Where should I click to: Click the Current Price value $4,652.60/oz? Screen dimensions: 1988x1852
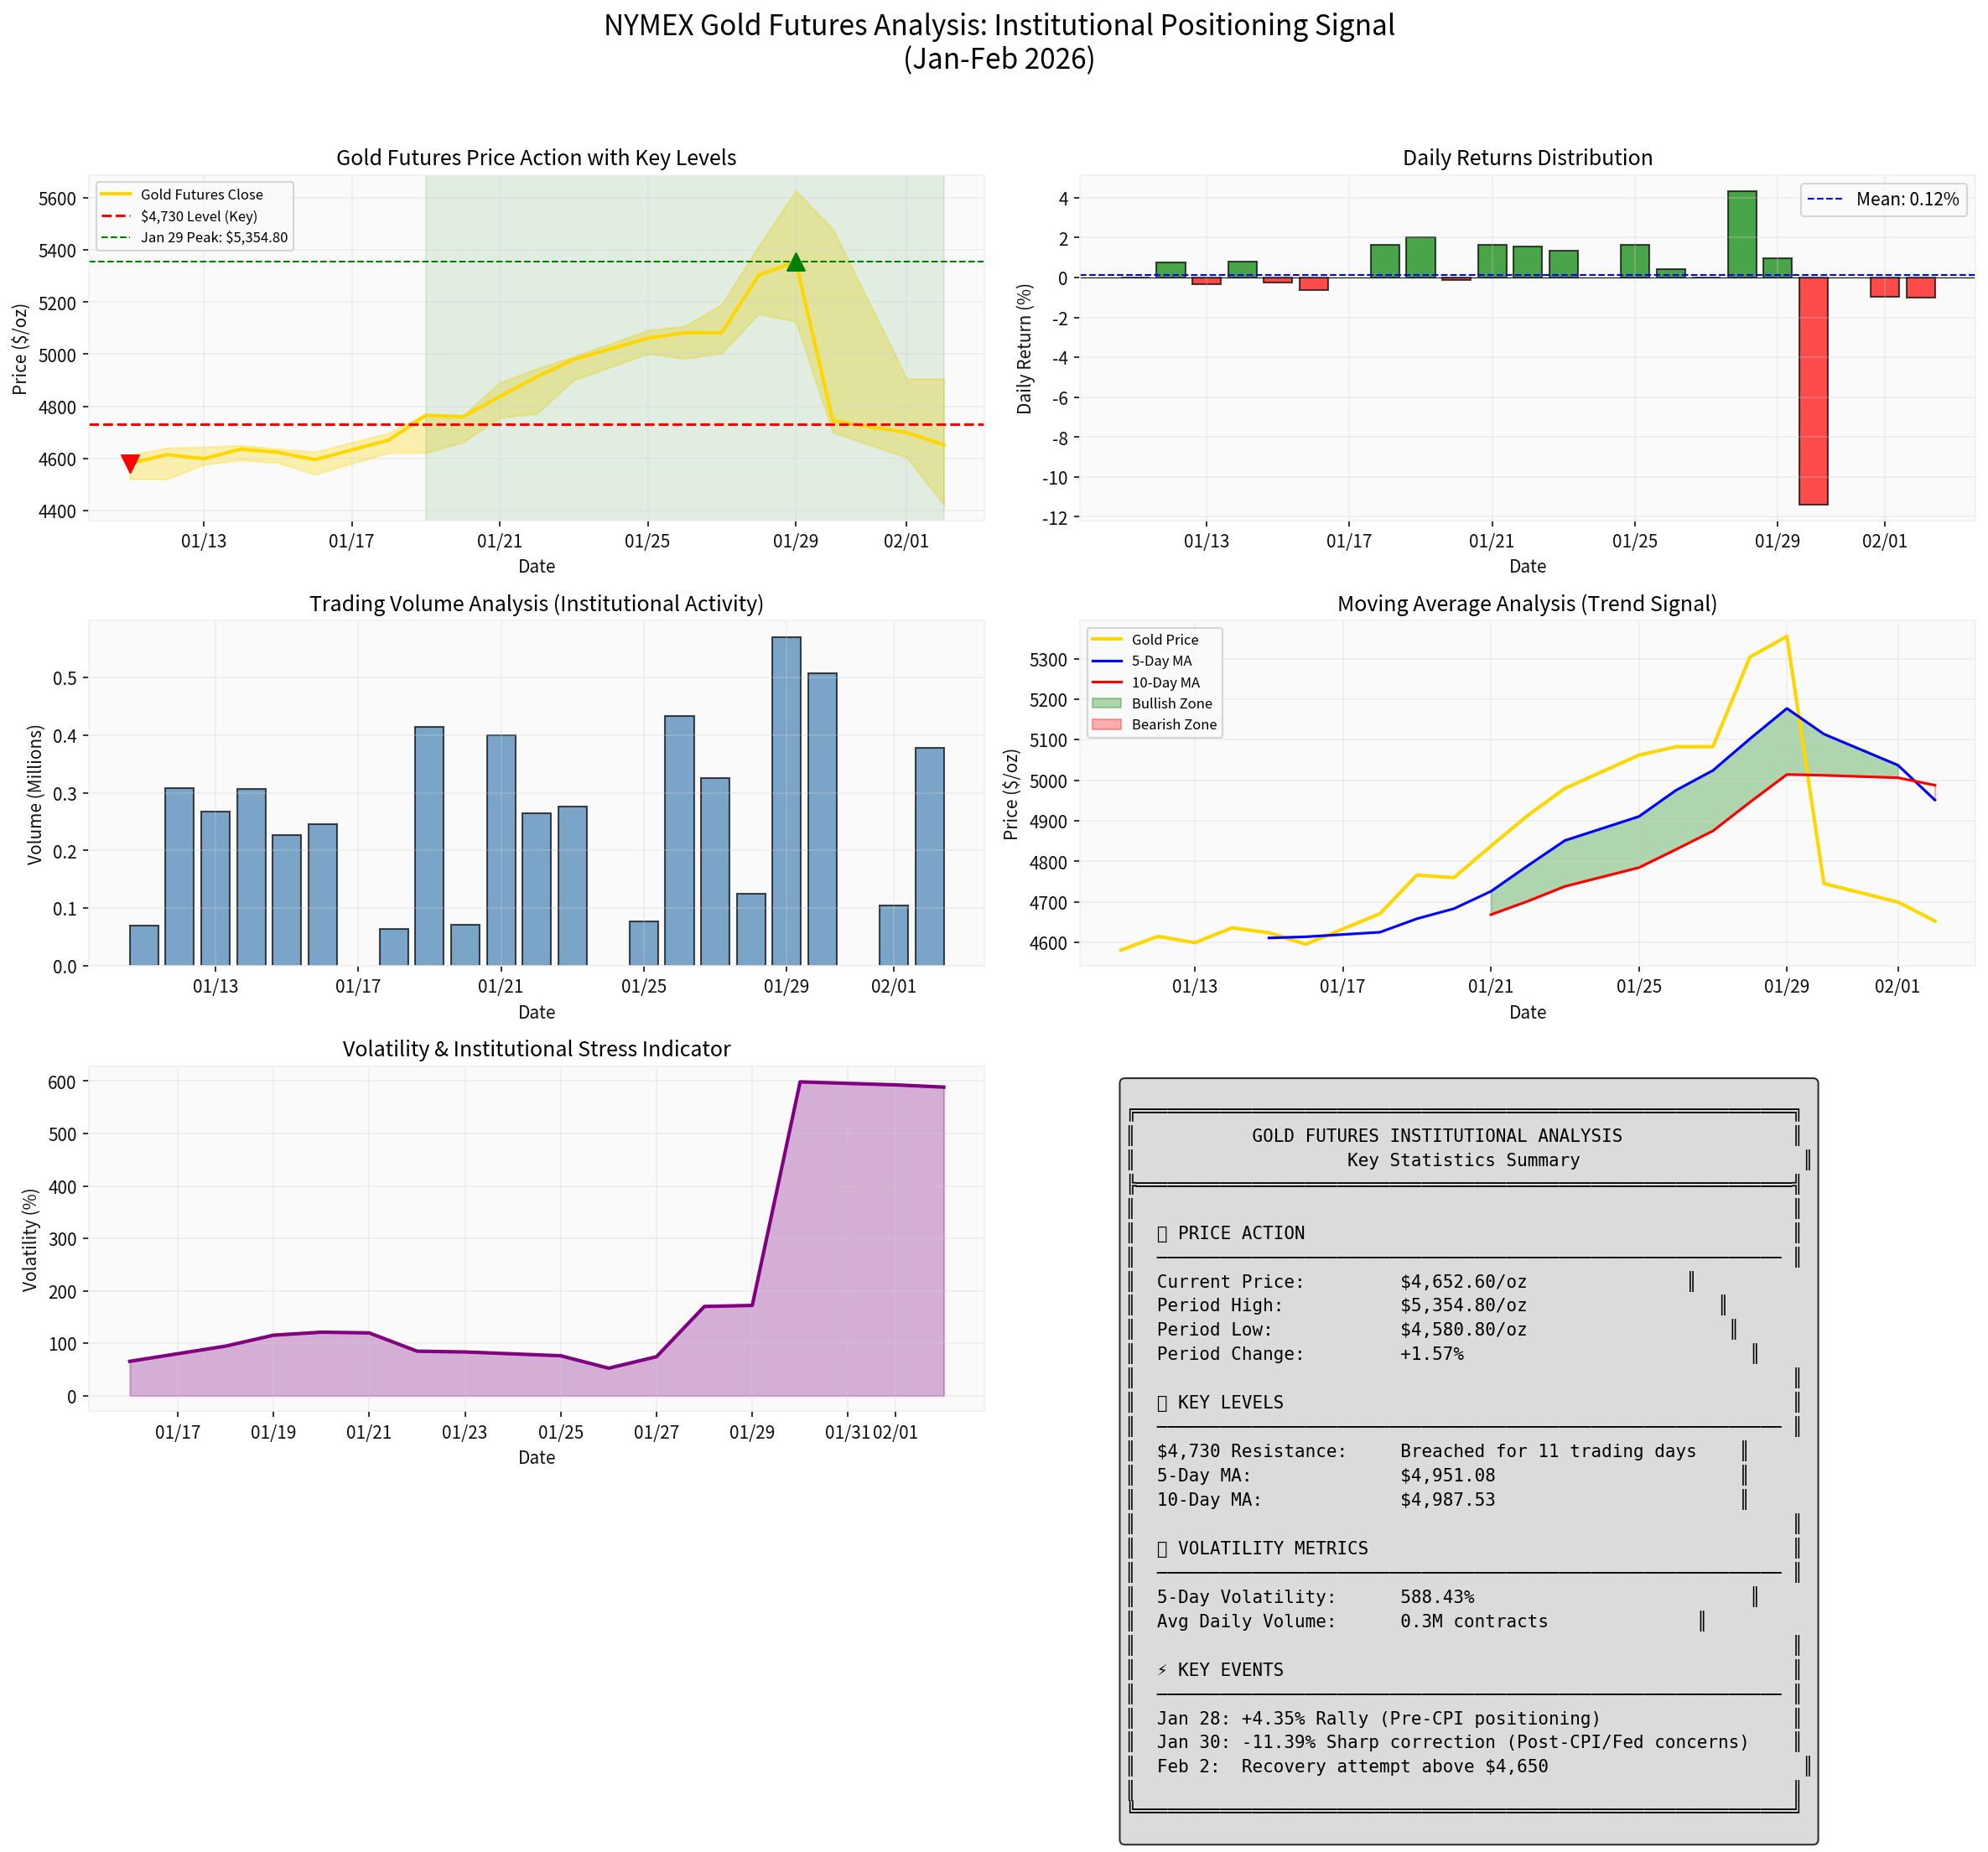(1463, 1281)
